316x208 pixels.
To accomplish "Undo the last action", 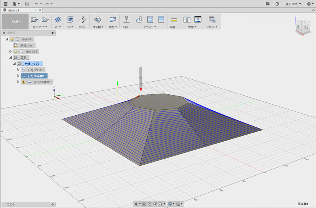I will click(36, 4).
